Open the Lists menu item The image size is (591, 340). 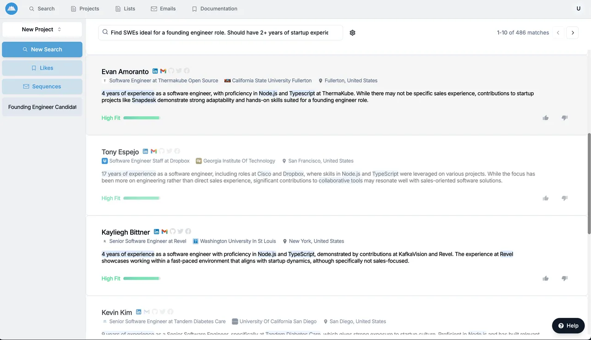point(125,9)
